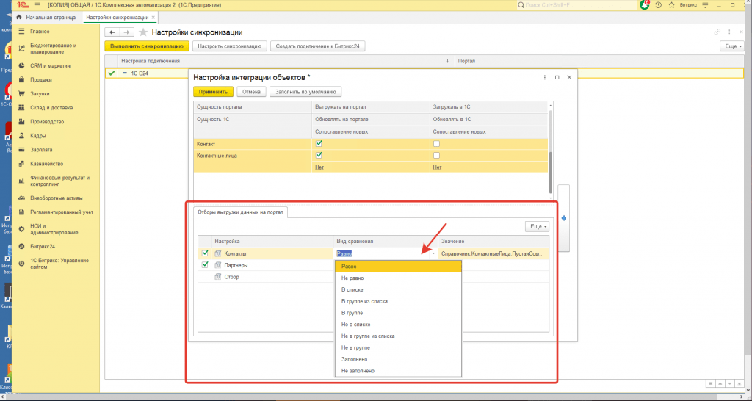Select the 'Заполнено' comparison option

pos(354,359)
